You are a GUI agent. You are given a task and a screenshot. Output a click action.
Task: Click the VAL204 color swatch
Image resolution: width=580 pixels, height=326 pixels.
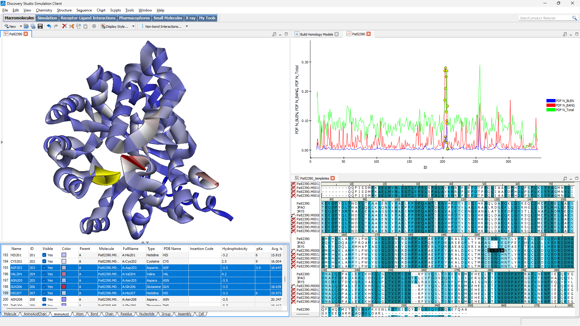64,274
